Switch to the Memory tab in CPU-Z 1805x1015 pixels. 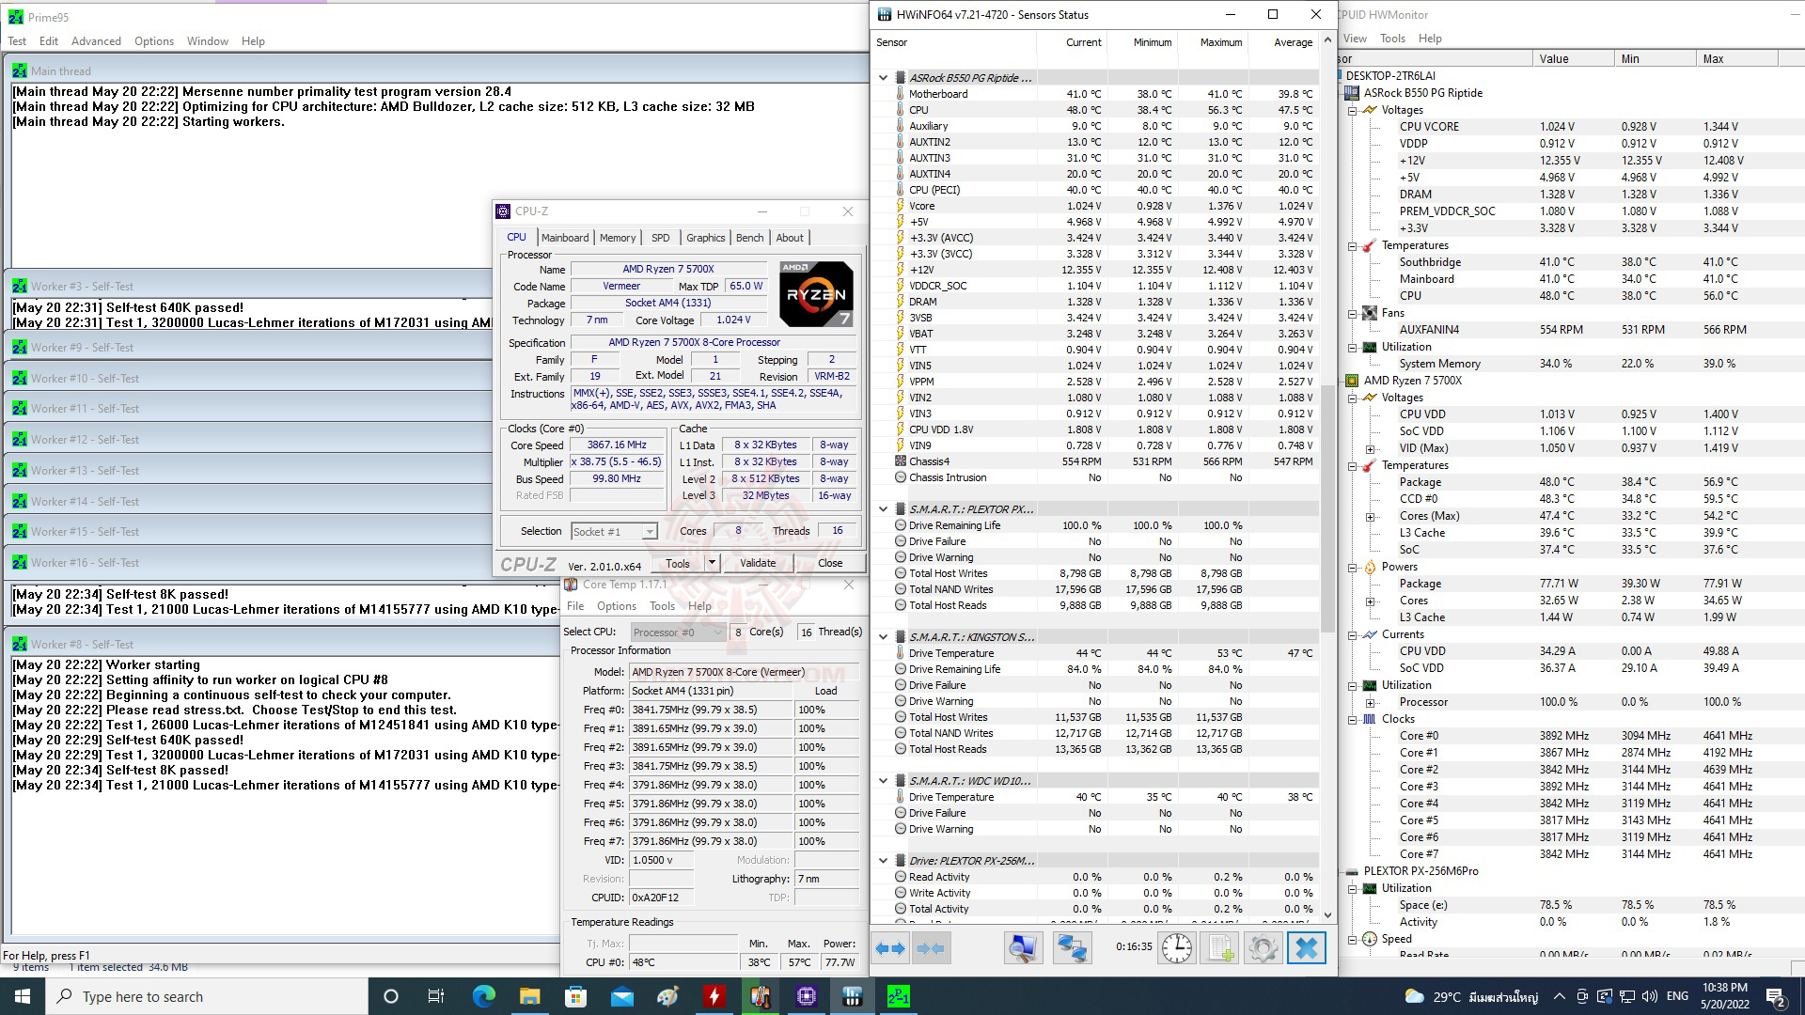618,238
